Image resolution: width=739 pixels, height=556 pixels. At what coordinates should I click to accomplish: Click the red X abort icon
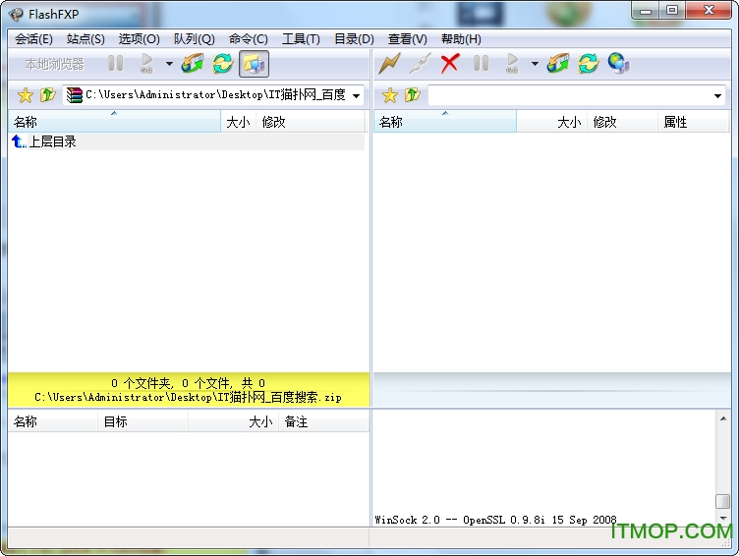tap(450, 63)
